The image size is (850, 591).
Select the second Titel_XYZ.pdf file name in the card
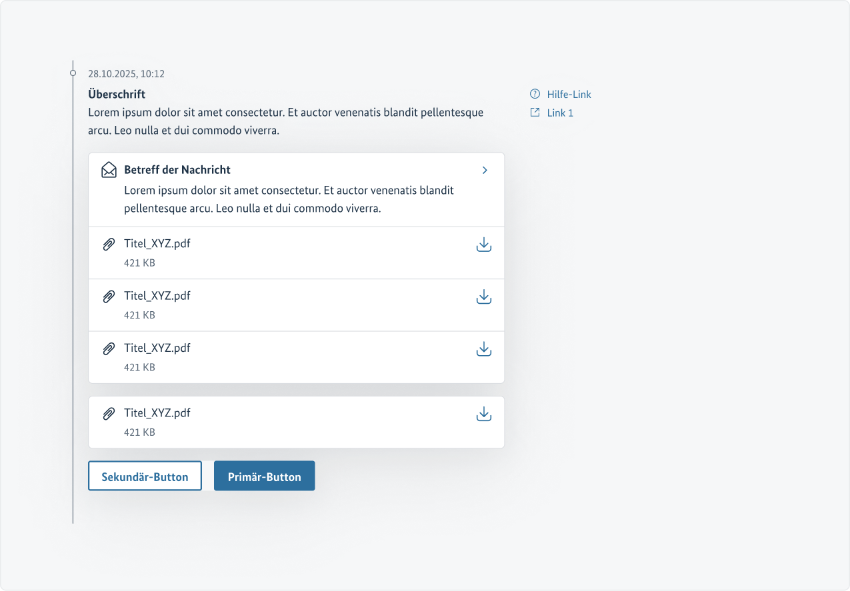coord(157,296)
